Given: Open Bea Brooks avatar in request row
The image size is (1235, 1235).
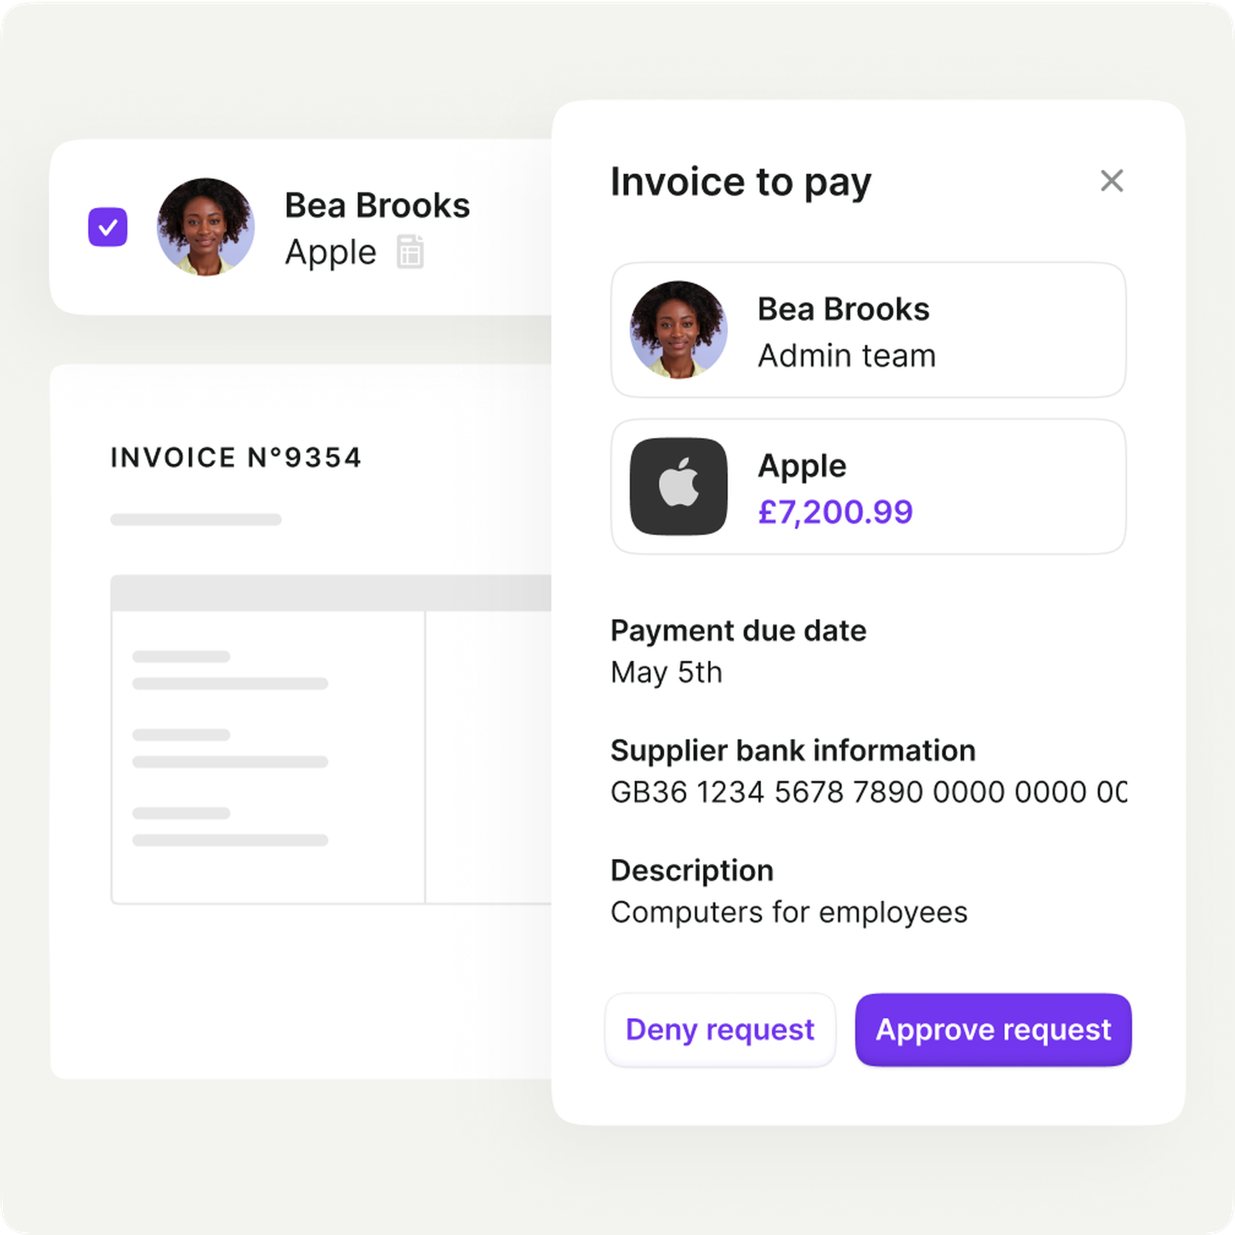Looking at the screenshot, I should pos(206,227).
